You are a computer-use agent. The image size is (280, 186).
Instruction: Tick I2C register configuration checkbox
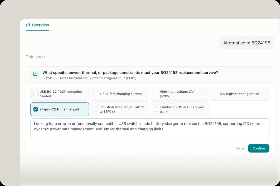coord(216,94)
